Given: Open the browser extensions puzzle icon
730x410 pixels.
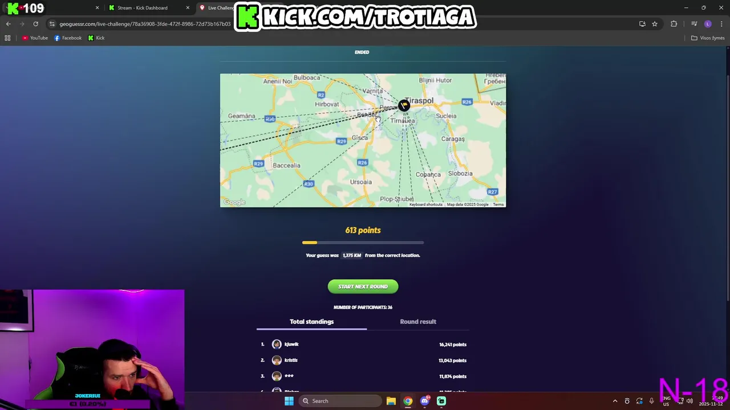Looking at the screenshot, I should coord(674,24).
